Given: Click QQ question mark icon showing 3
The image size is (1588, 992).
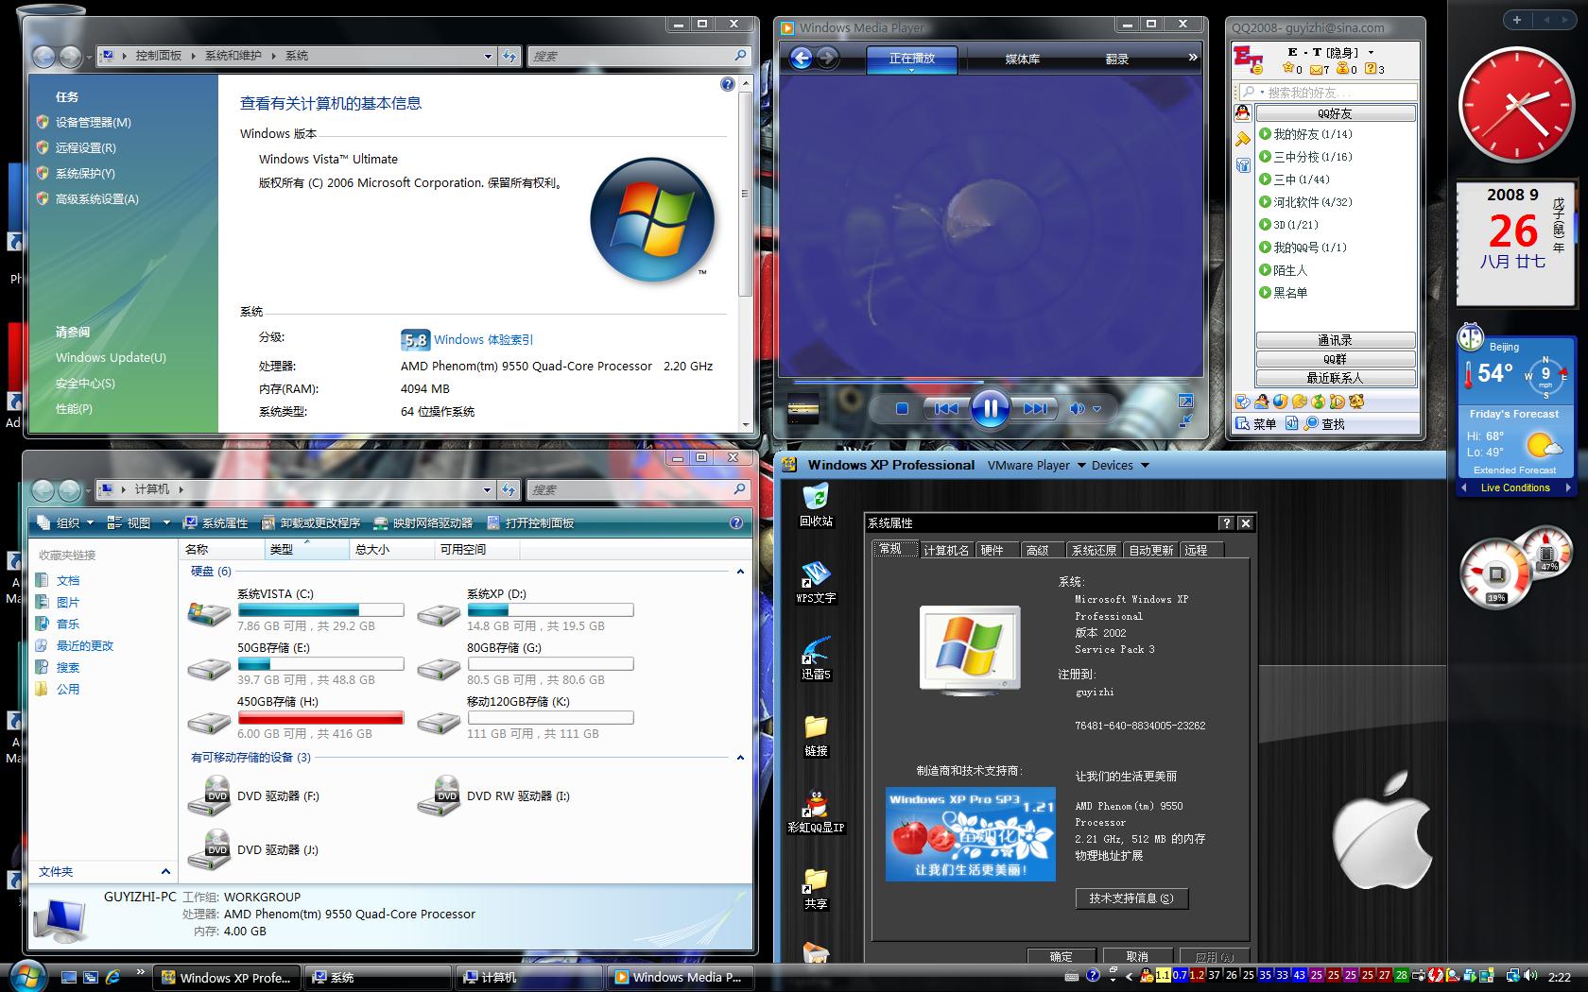Looking at the screenshot, I should 1371,69.
